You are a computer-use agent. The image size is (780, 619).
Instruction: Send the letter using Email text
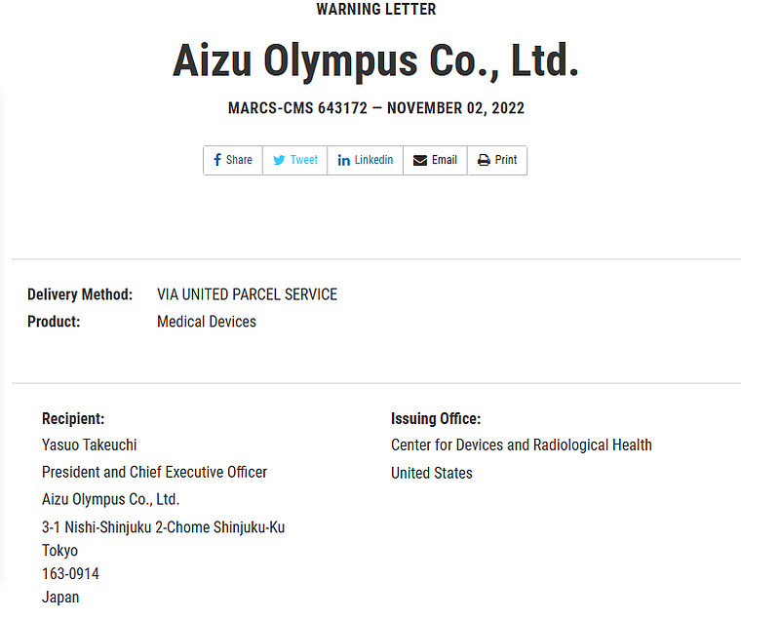(445, 160)
